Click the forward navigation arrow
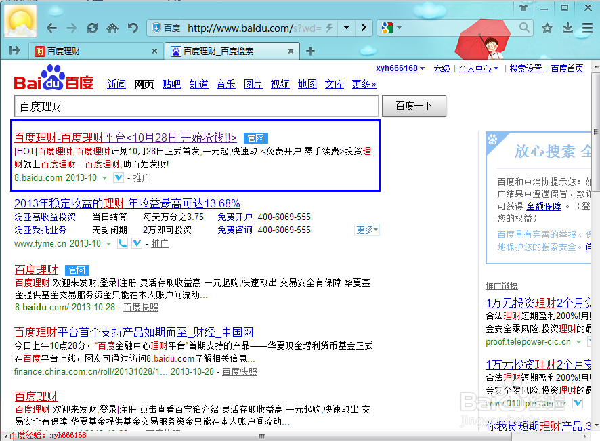Screen dimensions: 600x441 [x=72, y=28]
